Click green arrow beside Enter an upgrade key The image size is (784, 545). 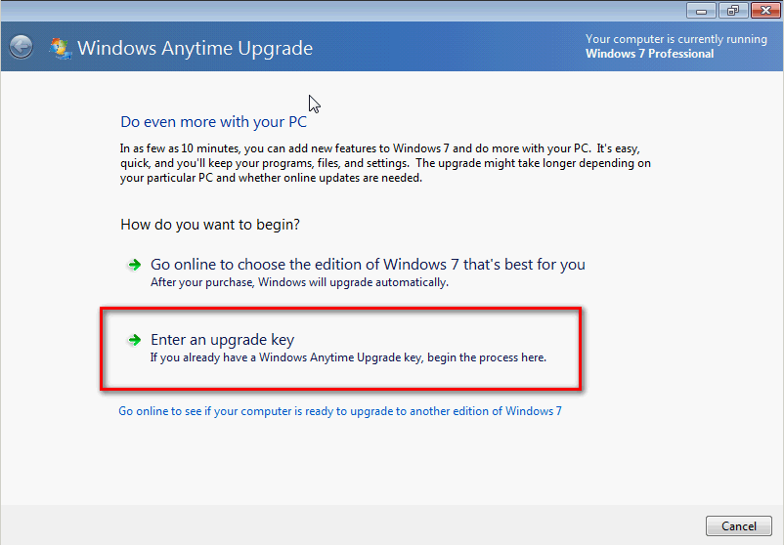pyautogui.click(x=134, y=340)
